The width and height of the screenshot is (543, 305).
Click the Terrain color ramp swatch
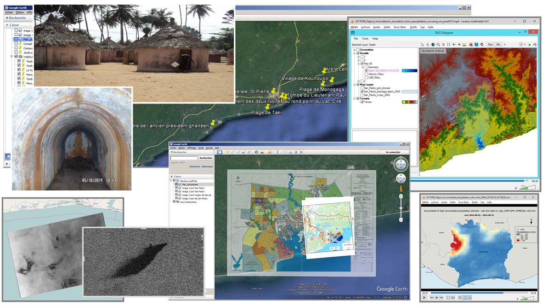[410, 102]
